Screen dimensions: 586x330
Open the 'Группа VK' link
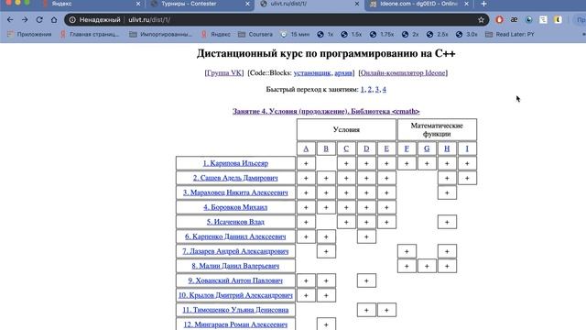pyautogui.click(x=224, y=72)
